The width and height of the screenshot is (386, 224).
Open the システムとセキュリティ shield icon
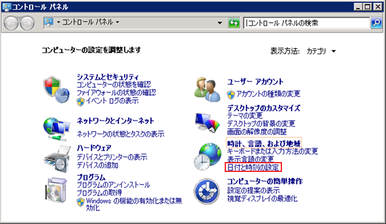coord(57,89)
